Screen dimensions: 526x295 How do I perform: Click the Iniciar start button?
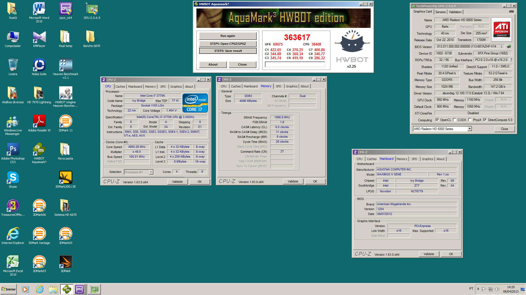coord(9,289)
